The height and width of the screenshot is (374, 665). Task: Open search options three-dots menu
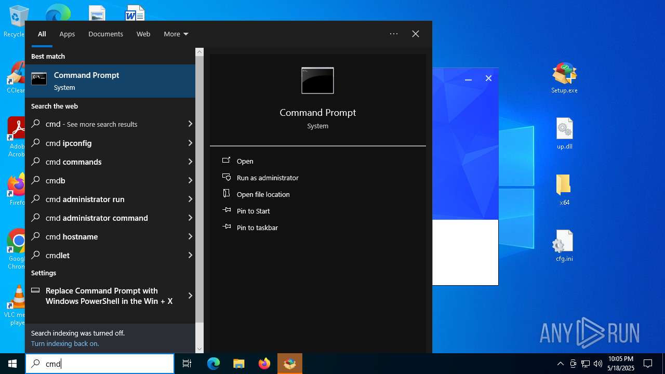point(394,34)
